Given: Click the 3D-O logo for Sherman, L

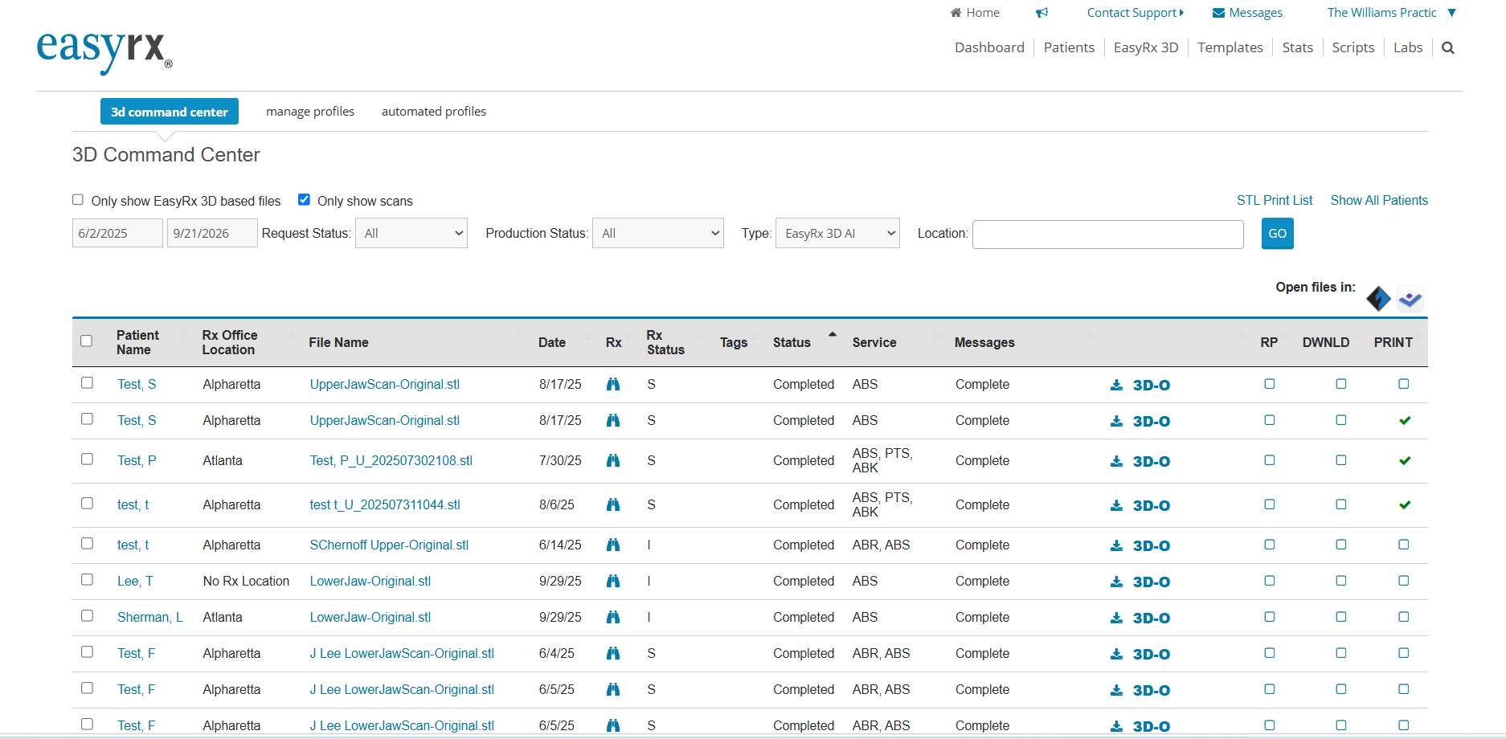Looking at the screenshot, I should [1152, 619].
